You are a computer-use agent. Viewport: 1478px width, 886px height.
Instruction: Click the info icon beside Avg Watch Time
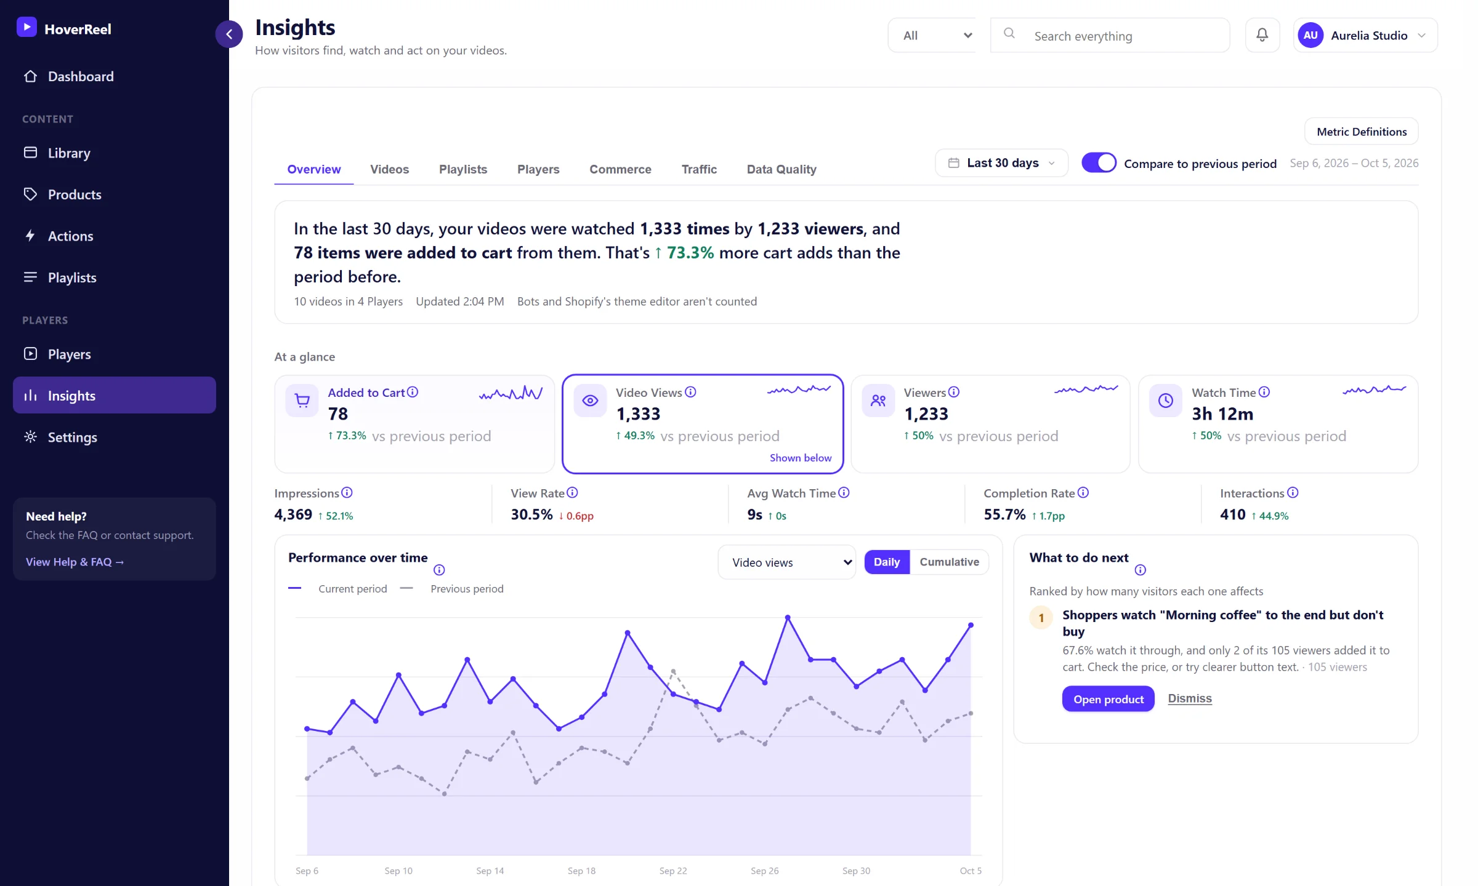(x=844, y=493)
